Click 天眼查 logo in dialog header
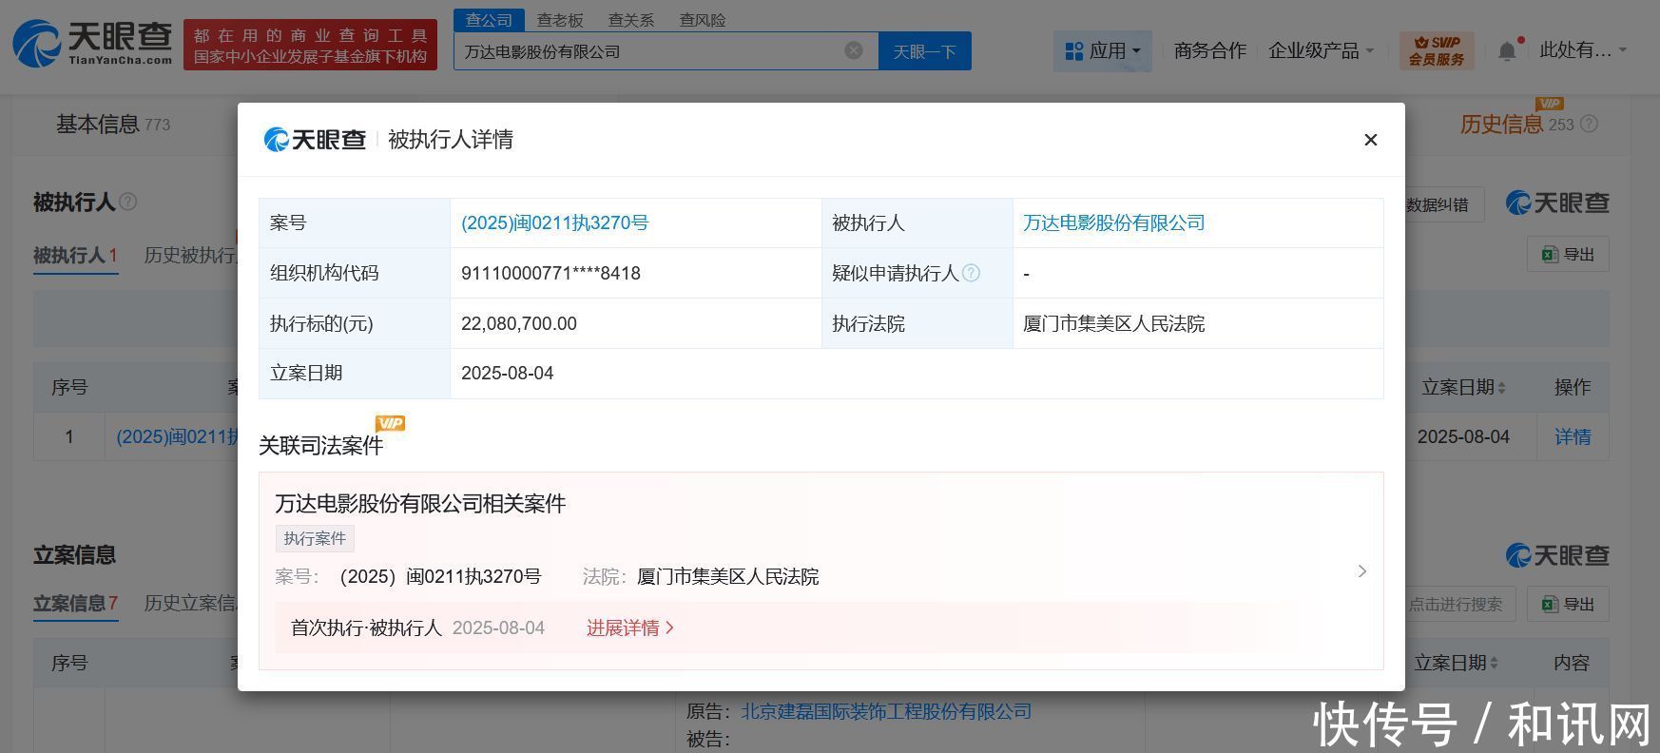 pyautogui.click(x=316, y=140)
